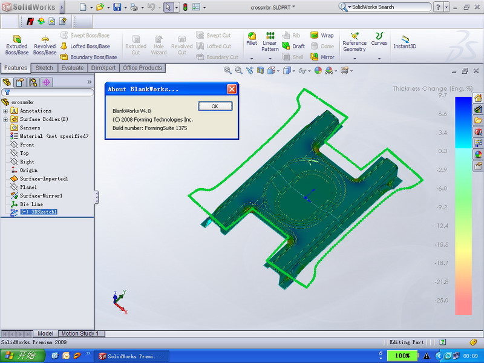Click the Wrap tool
The height and width of the screenshot is (363, 484).
coord(322,36)
